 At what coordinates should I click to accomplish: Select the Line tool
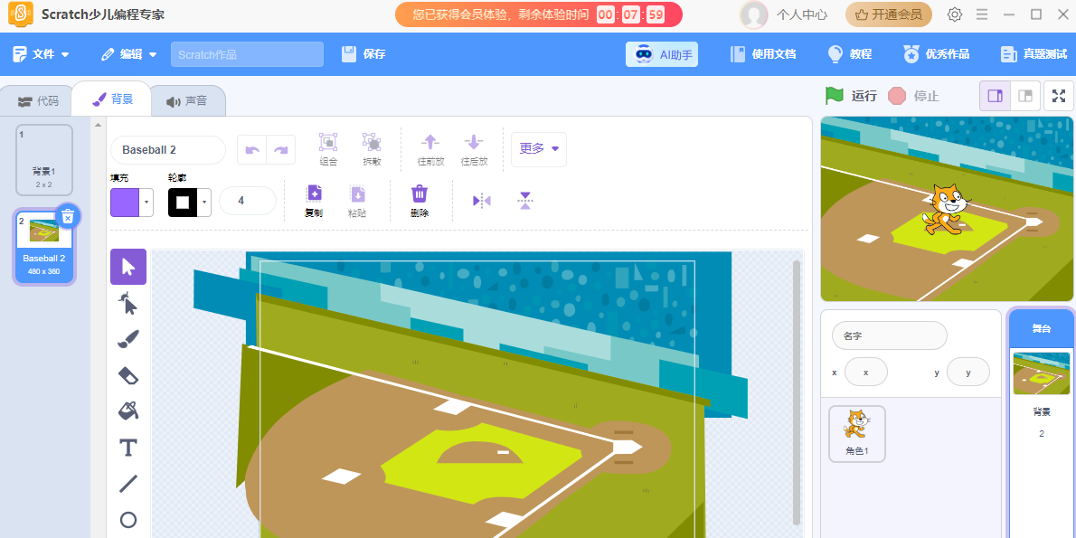click(127, 483)
